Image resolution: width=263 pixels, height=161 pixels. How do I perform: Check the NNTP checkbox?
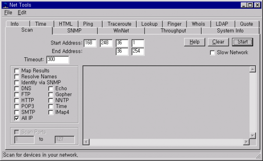(x=51, y=101)
